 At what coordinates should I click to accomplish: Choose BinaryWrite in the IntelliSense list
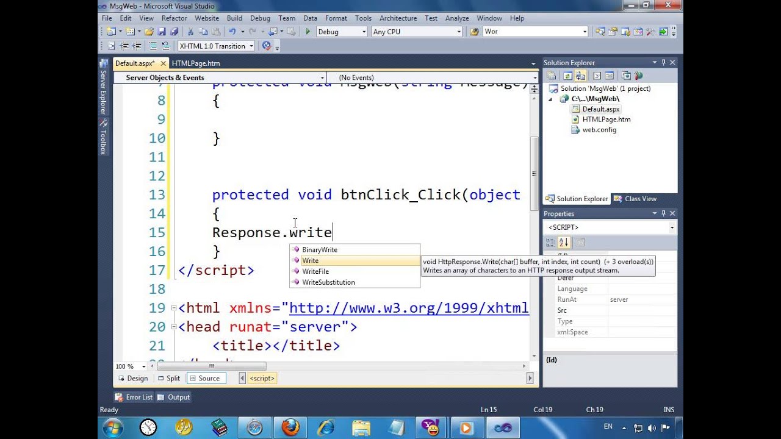pos(355,249)
